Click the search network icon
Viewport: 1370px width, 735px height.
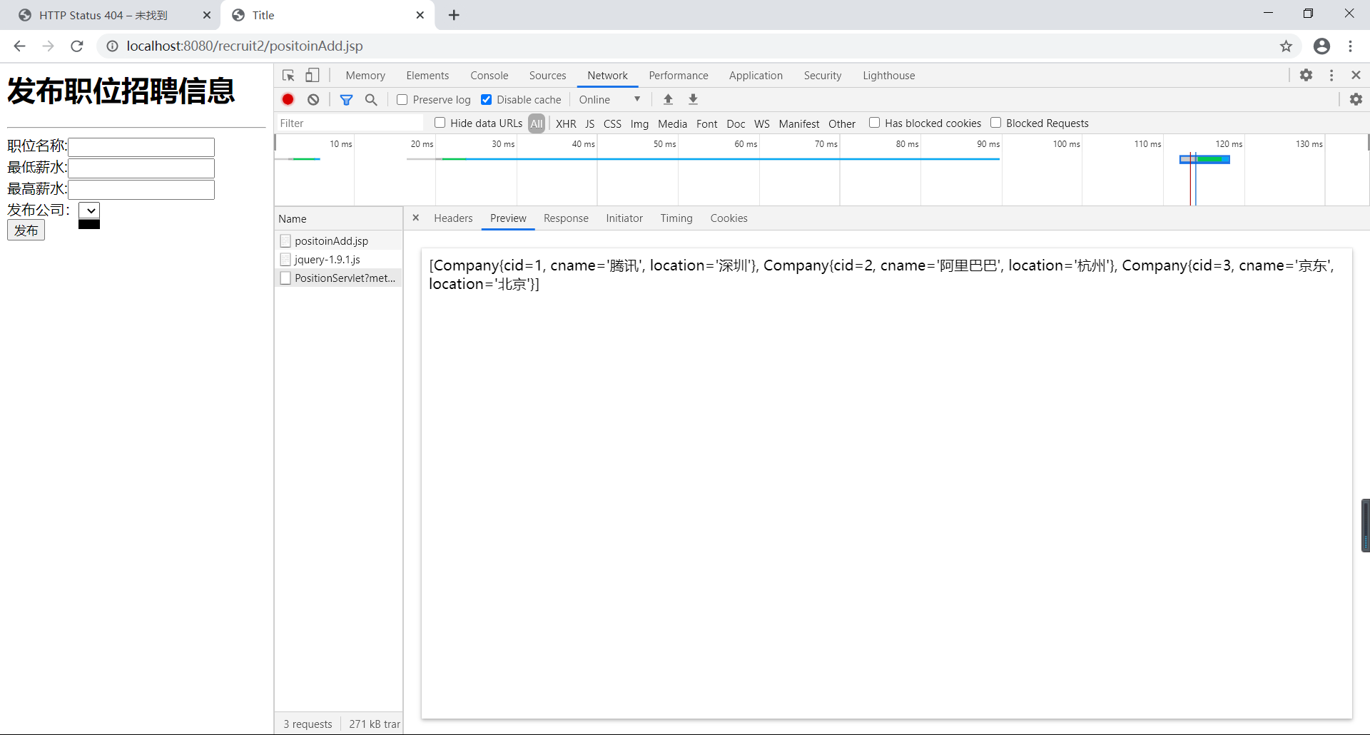(x=370, y=99)
